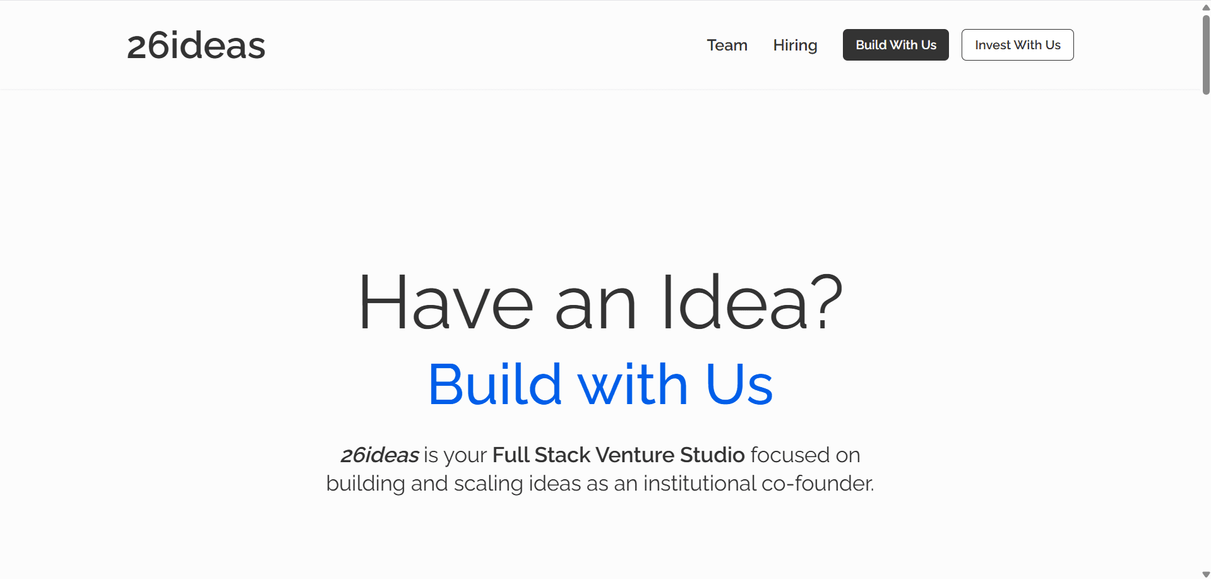Click the Build With Us button

[895, 45]
